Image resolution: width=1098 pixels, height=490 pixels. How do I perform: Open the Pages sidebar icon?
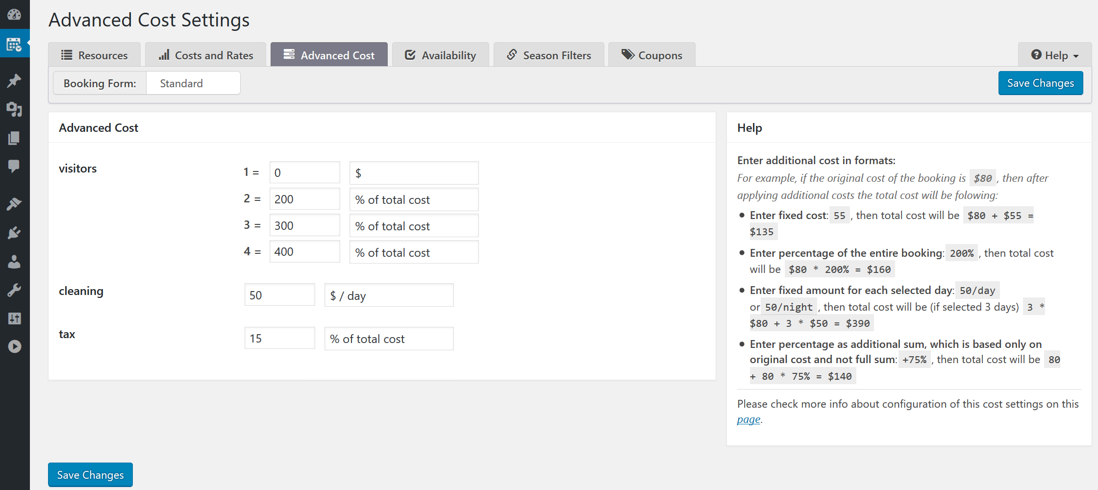(14, 138)
